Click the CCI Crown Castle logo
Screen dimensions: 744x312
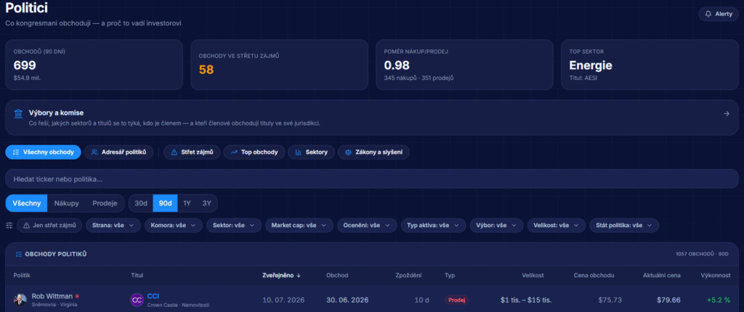point(137,300)
